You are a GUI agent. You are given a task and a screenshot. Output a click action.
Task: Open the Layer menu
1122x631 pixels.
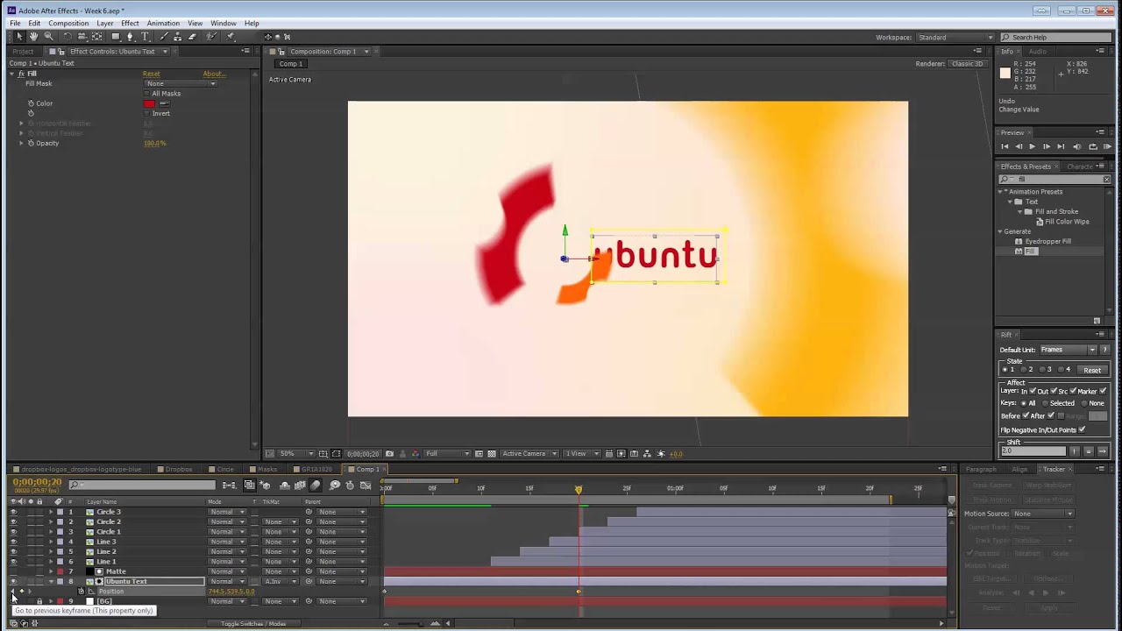104,23
